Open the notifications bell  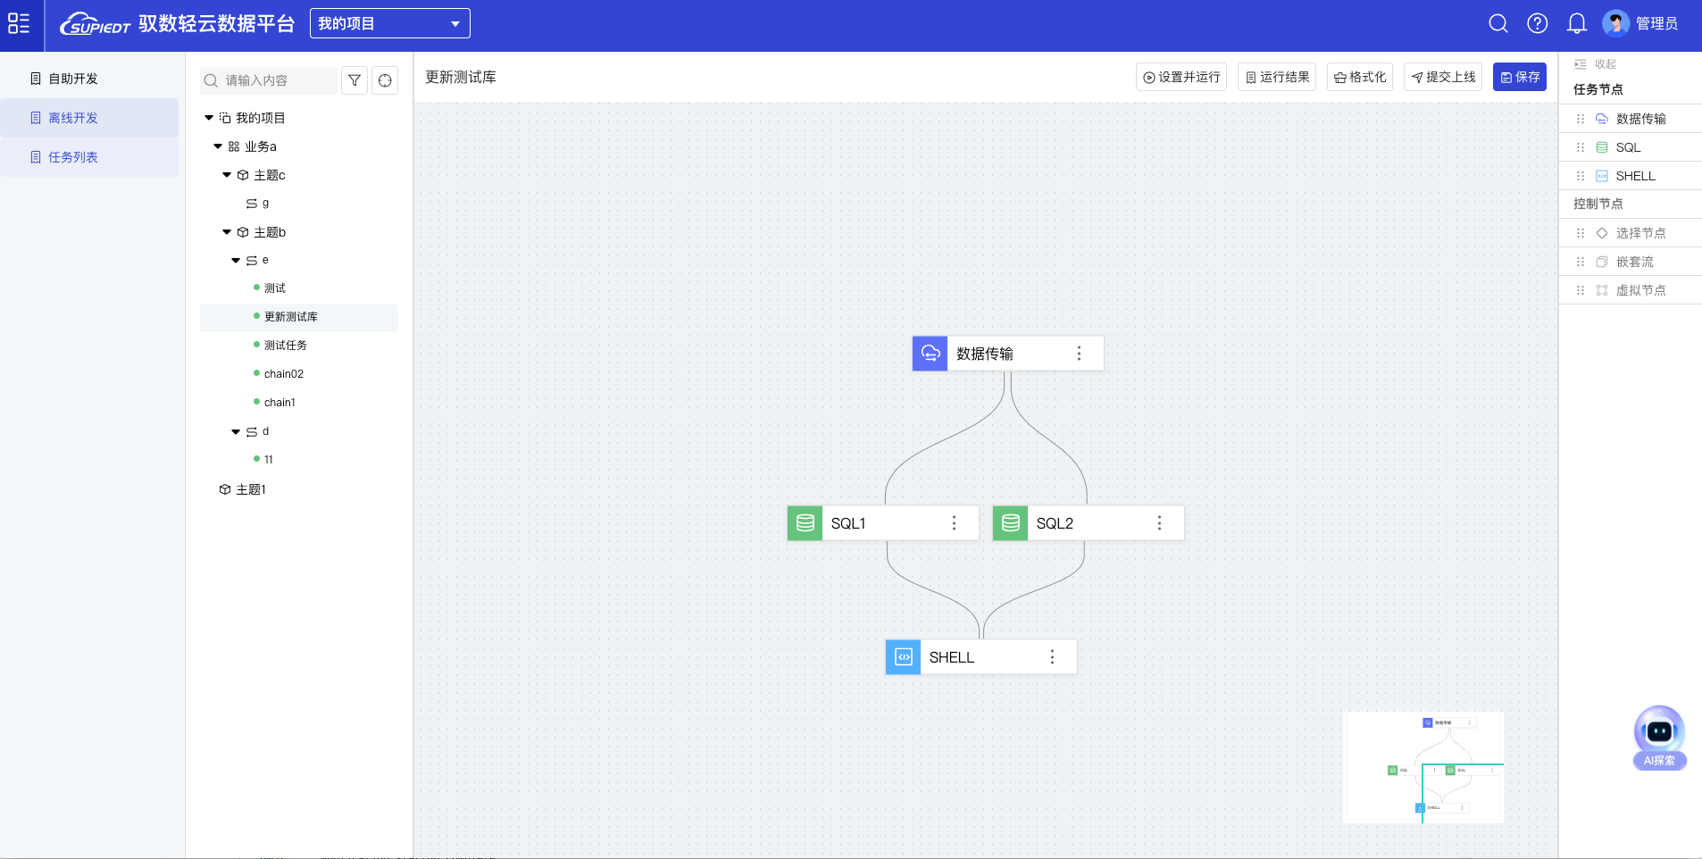click(x=1577, y=23)
